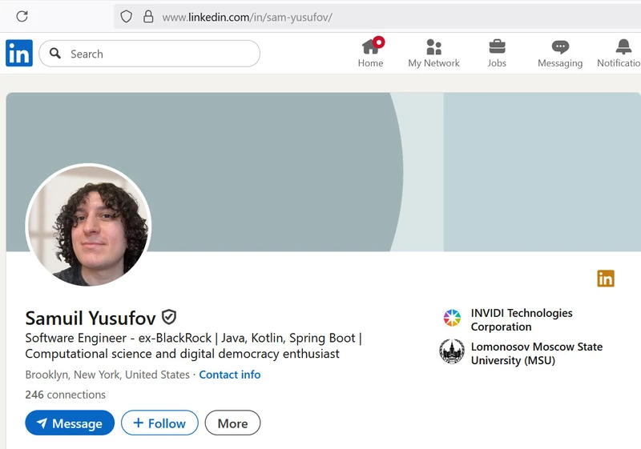Click the INVIDI Technologies colorful logo

[452, 319]
